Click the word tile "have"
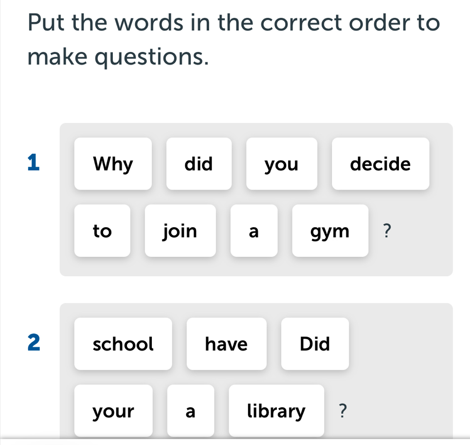Viewport: 470px width, 445px height. pyautogui.click(x=226, y=344)
